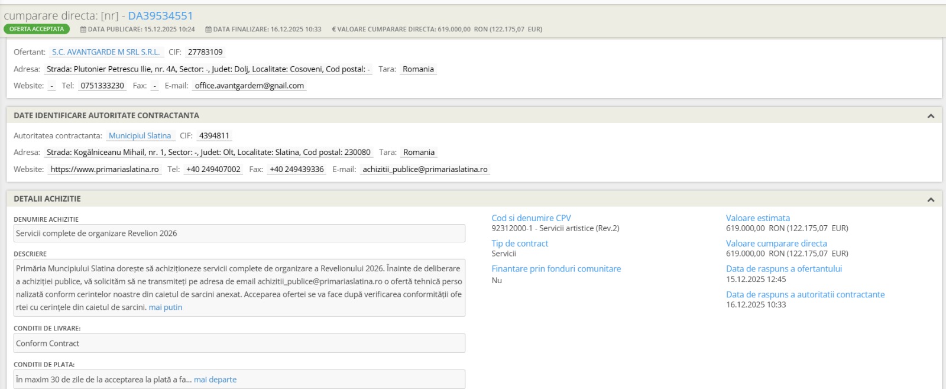Click the 'Cod si denumire CPV' label
Image resolution: width=946 pixels, height=389 pixels.
tap(531, 218)
